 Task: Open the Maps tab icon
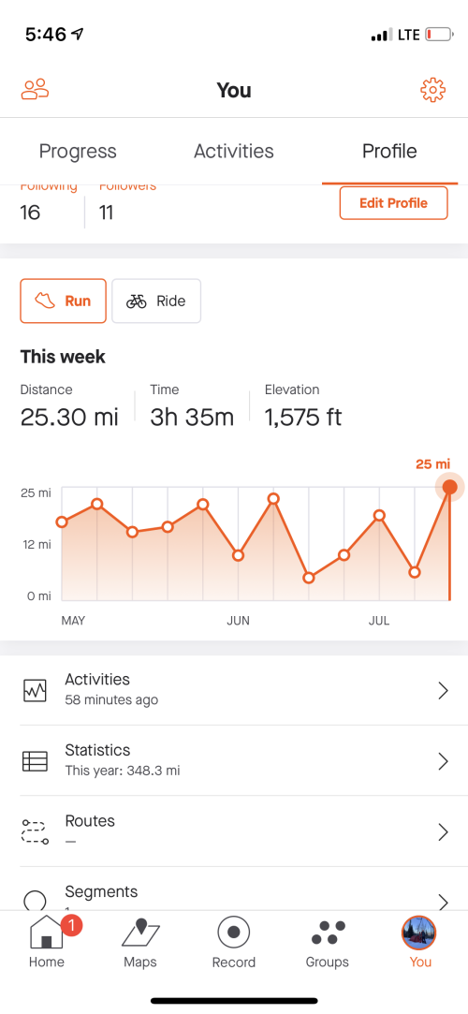click(140, 932)
